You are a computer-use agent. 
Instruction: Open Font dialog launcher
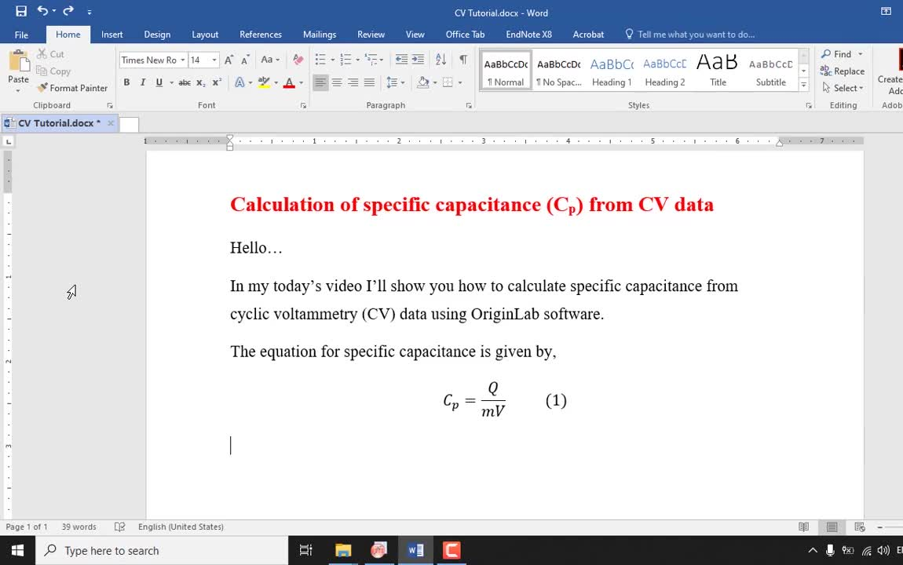click(x=303, y=105)
